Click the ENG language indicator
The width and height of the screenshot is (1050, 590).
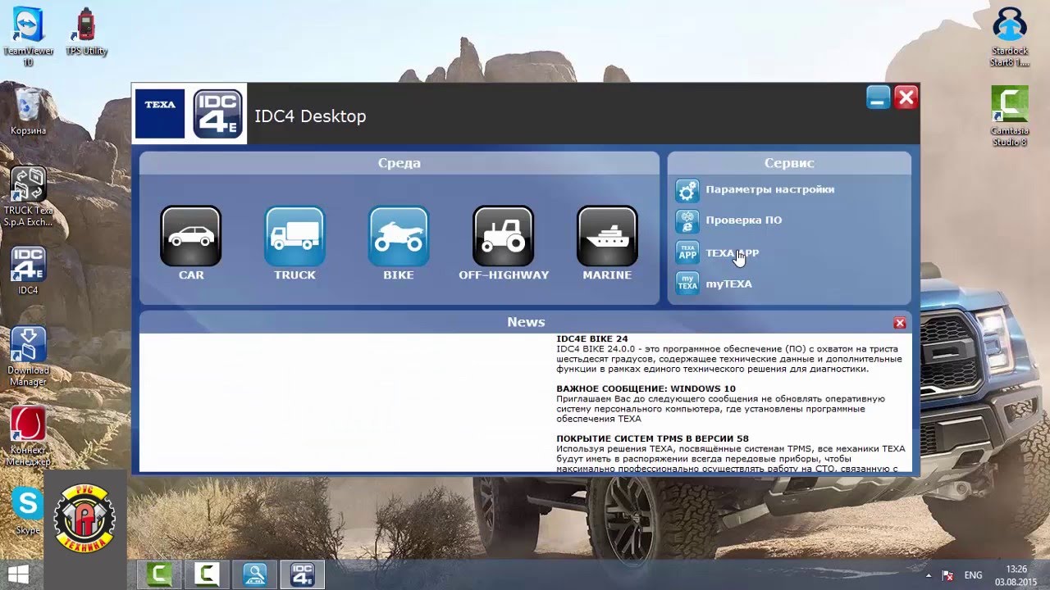click(x=973, y=575)
